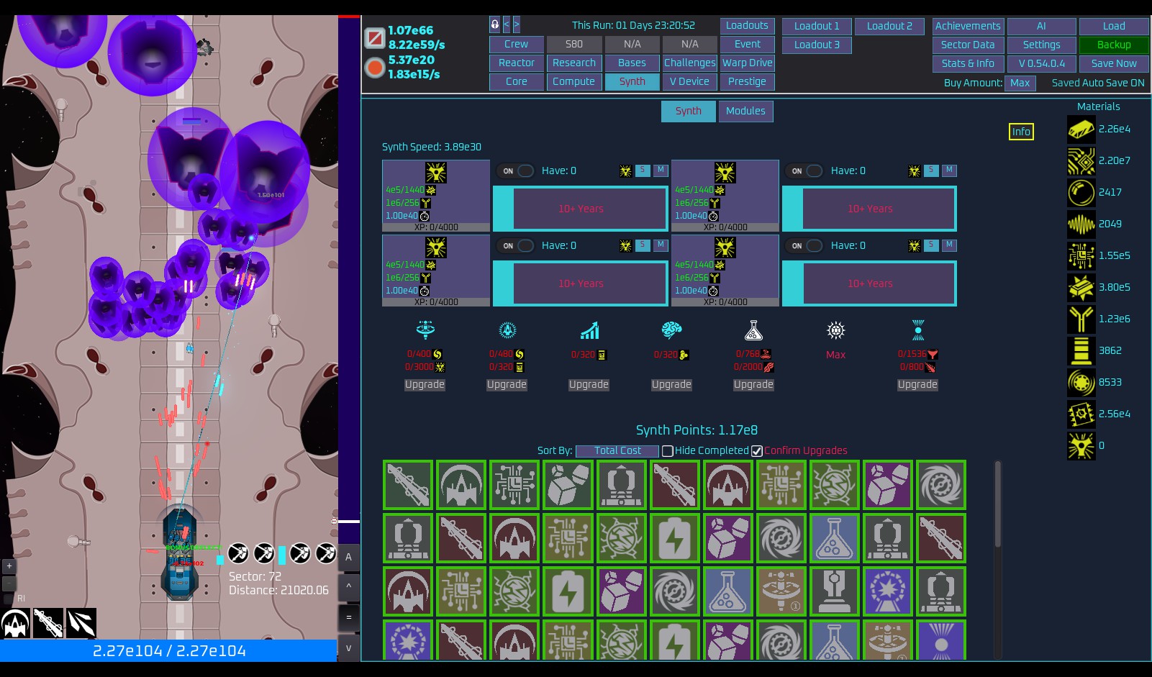
Task: Click the flask upgrade icon above 0/768
Action: coord(753,330)
